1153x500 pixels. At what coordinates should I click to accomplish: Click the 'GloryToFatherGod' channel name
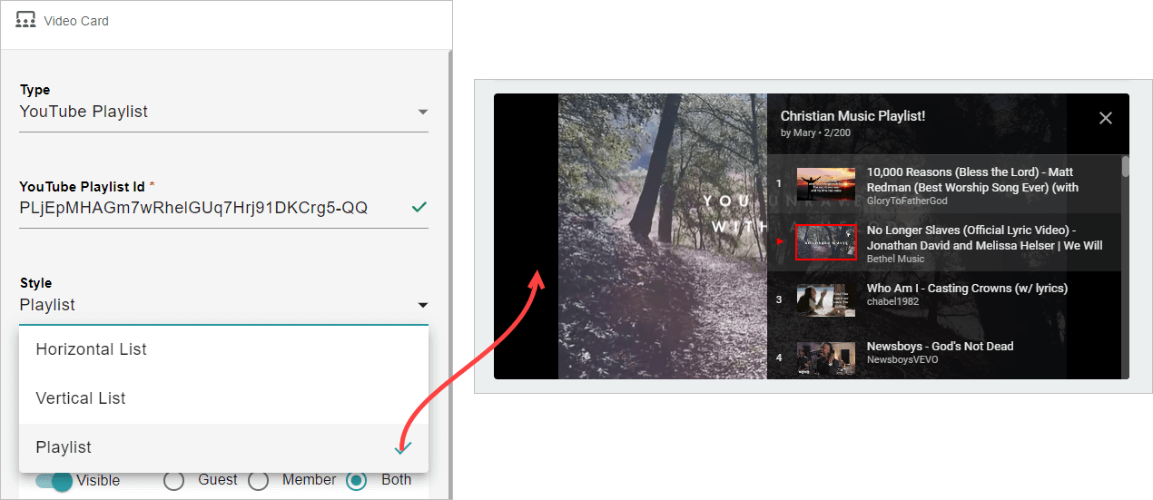coord(907,201)
